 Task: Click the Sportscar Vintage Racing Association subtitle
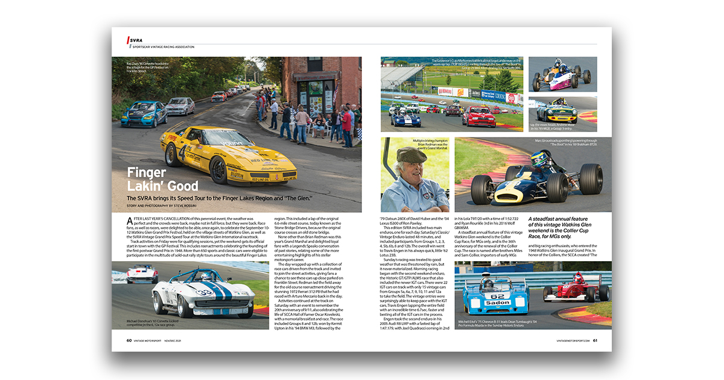pyautogui.click(x=163, y=46)
